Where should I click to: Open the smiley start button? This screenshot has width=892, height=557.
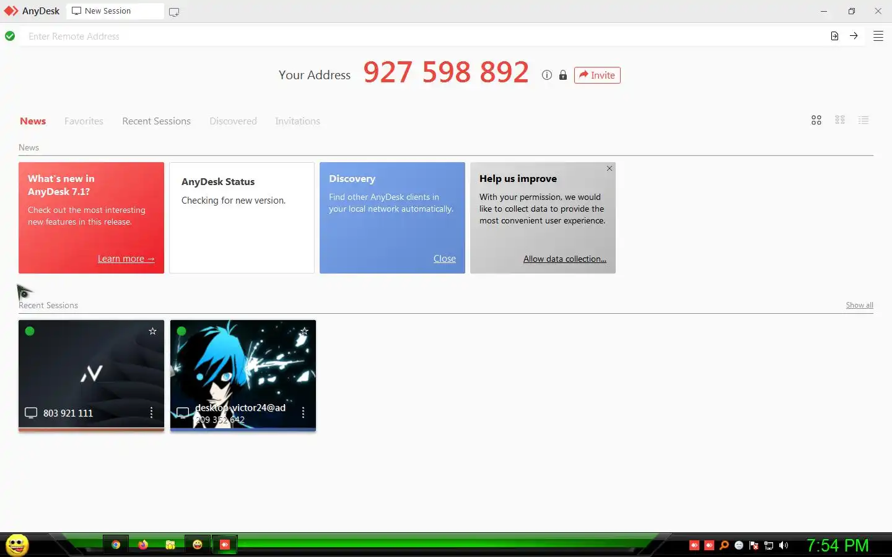click(17, 545)
